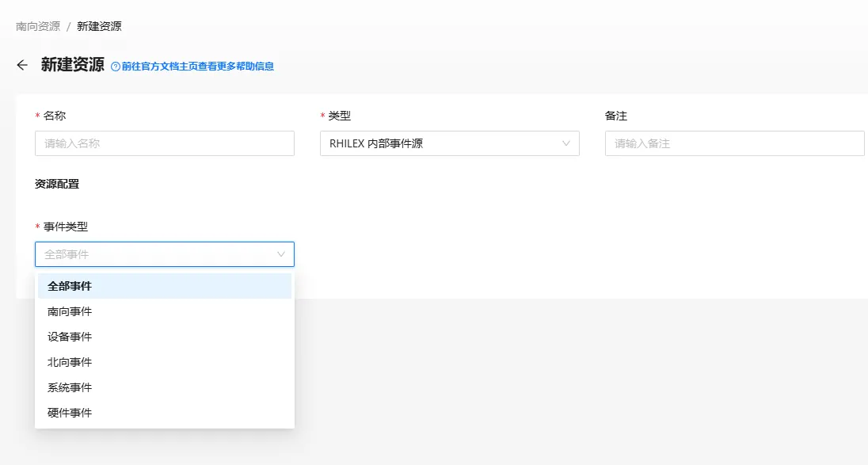Pick 北向事件 option
The height and width of the screenshot is (465, 868).
[165, 362]
